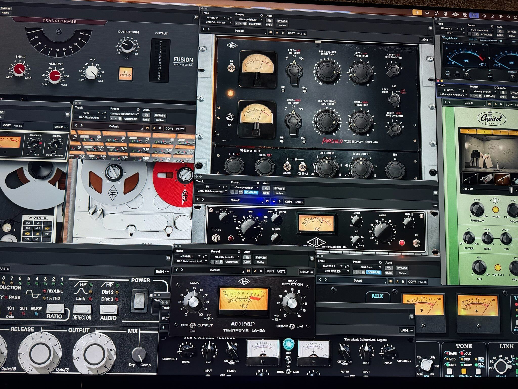This screenshot has height=389, width=518.
Task: Click the MIX tab on the API 2500
Action: pos(377,296)
